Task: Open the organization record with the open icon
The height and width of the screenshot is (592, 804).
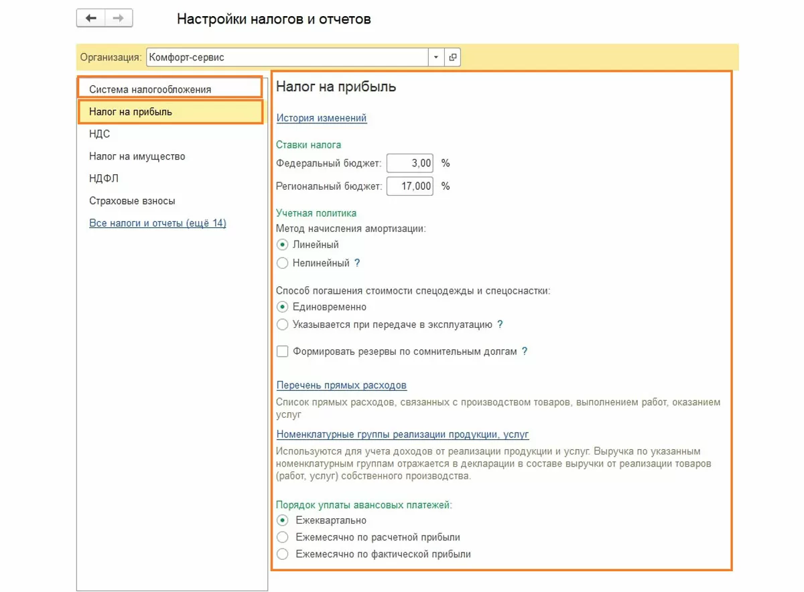Action: tap(453, 58)
